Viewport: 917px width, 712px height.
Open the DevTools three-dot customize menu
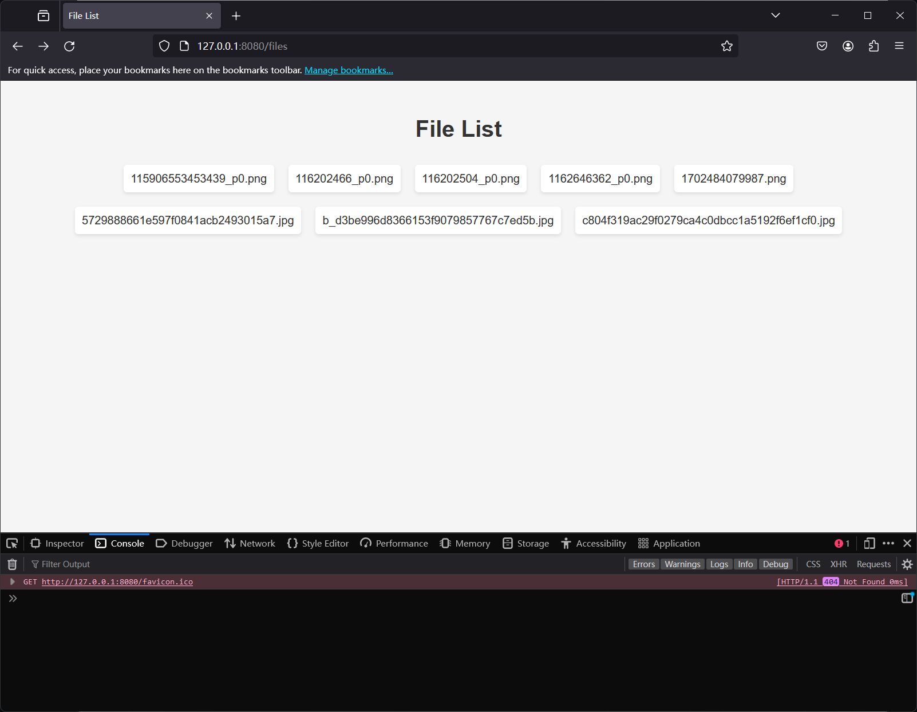(888, 543)
